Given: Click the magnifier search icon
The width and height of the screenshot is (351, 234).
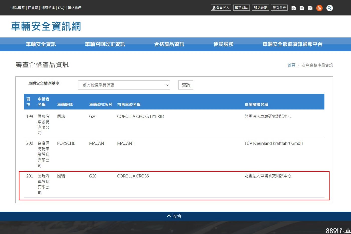Looking at the screenshot, I should tap(330, 8).
